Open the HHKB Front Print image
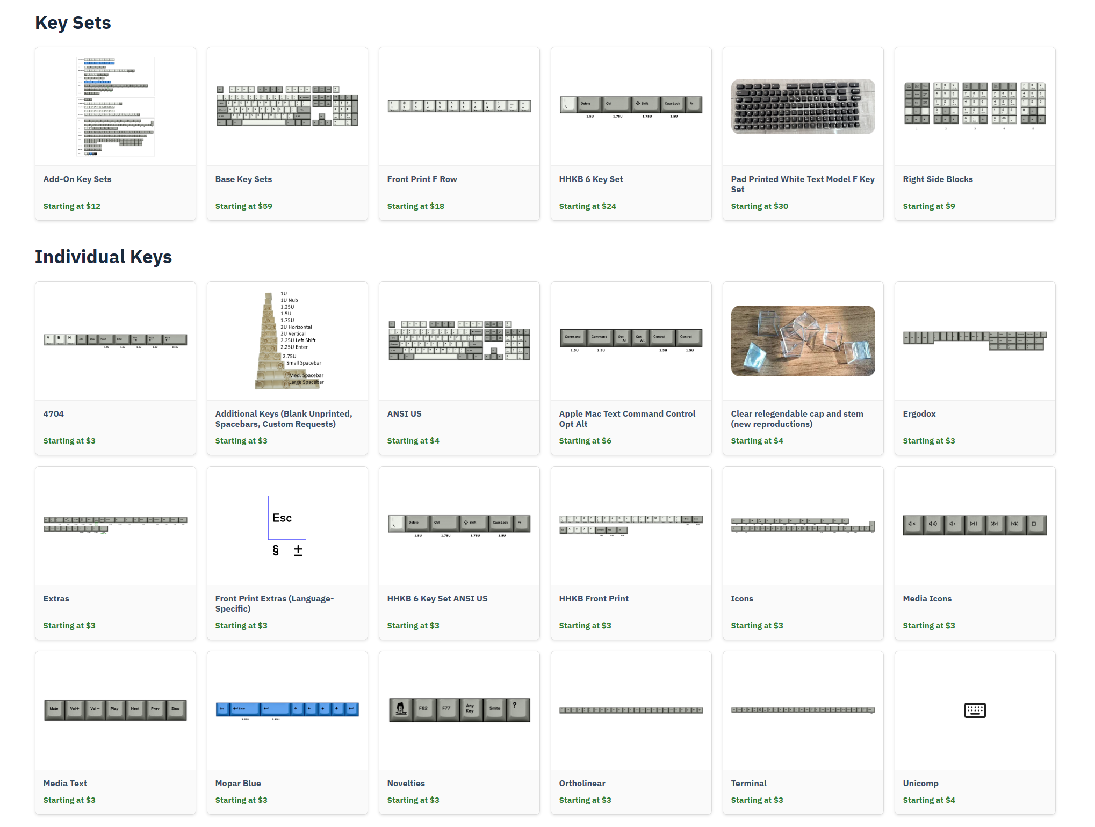 pyautogui.click(x=631, y=525)
